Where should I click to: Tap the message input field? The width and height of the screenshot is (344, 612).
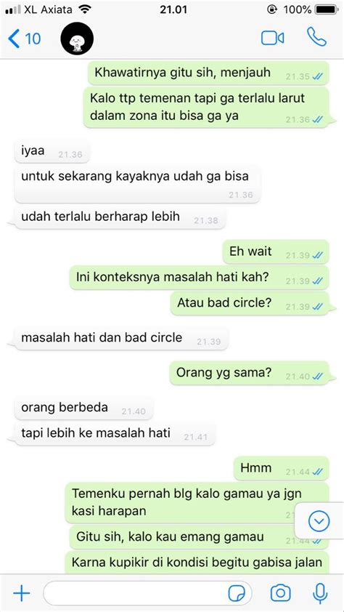(x=147, y=593)
